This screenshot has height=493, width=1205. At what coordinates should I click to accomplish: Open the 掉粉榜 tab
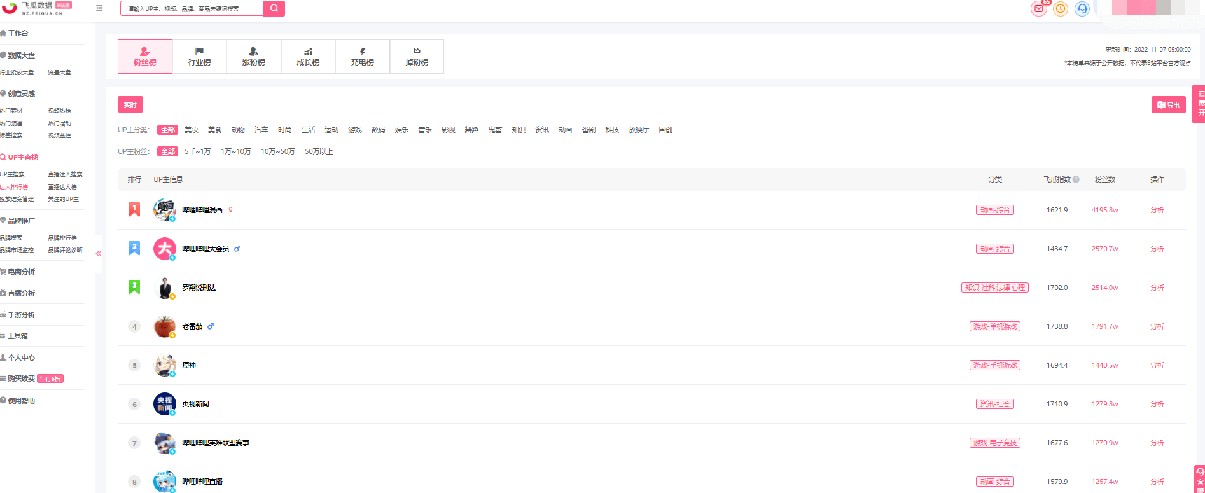click(417, 57)
